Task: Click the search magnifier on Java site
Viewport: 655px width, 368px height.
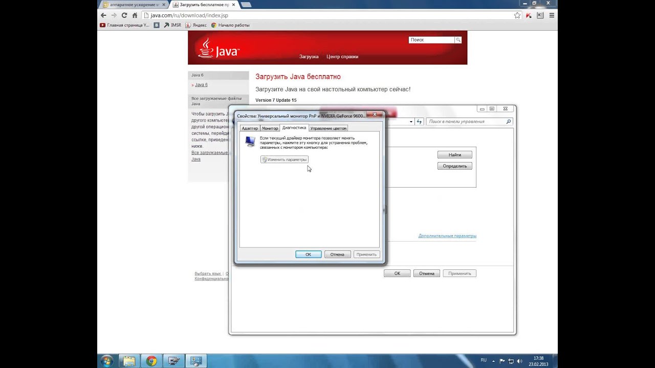Action: [x=458, y=40]
